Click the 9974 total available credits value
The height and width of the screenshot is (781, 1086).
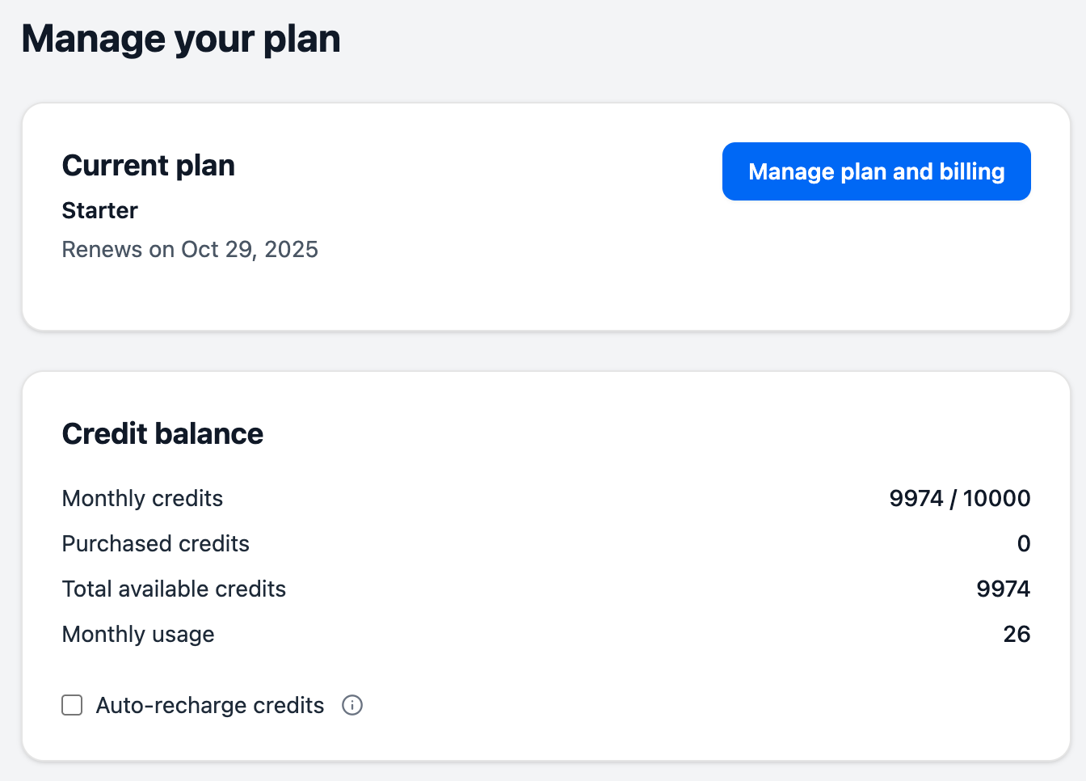[1004, 589]
